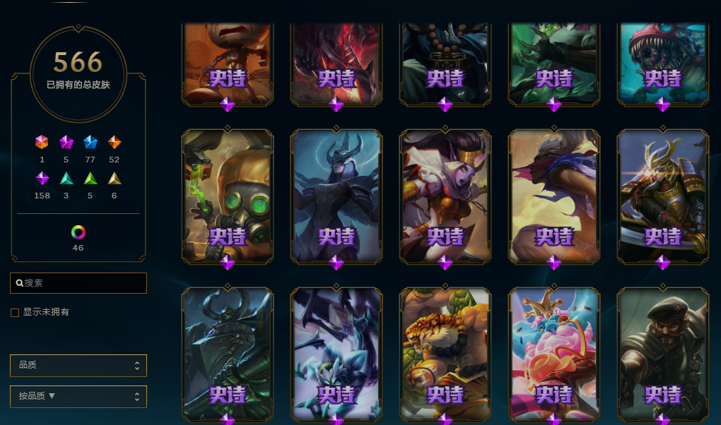Click the orange gem icon with count 52

pyautogui.click(x=114, y=142)
